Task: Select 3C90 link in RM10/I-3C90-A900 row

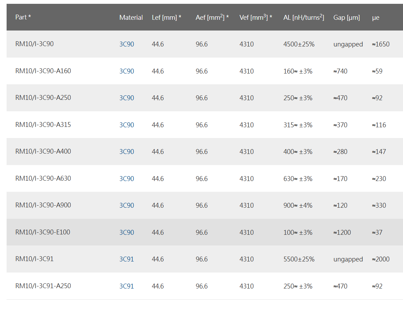Action: (127, 206)
